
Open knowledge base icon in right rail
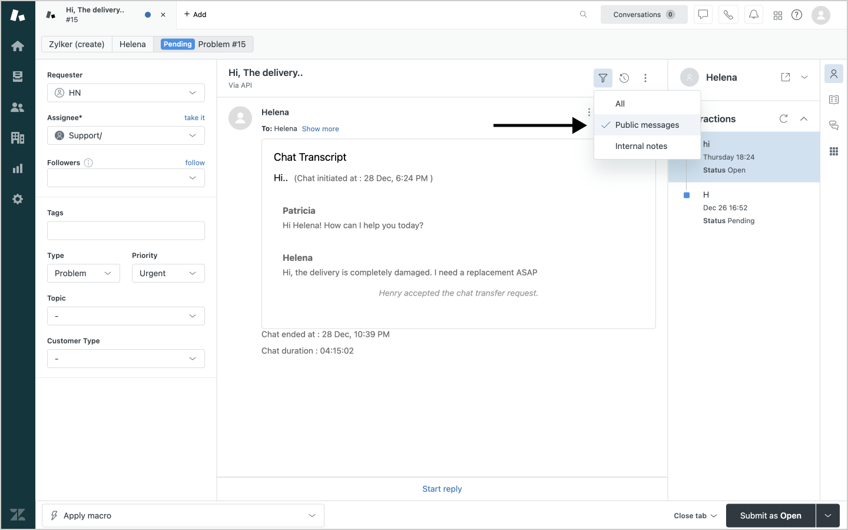click(x=834, y=100)
